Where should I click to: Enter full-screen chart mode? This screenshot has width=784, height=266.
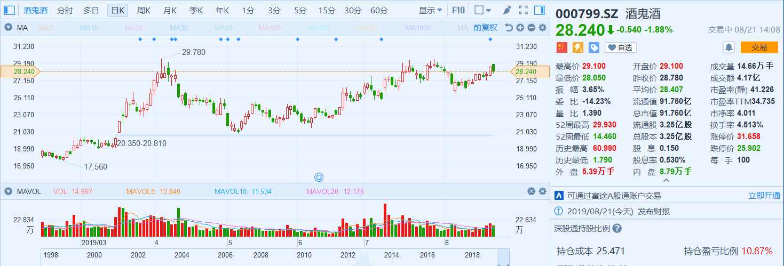point(523,10)
